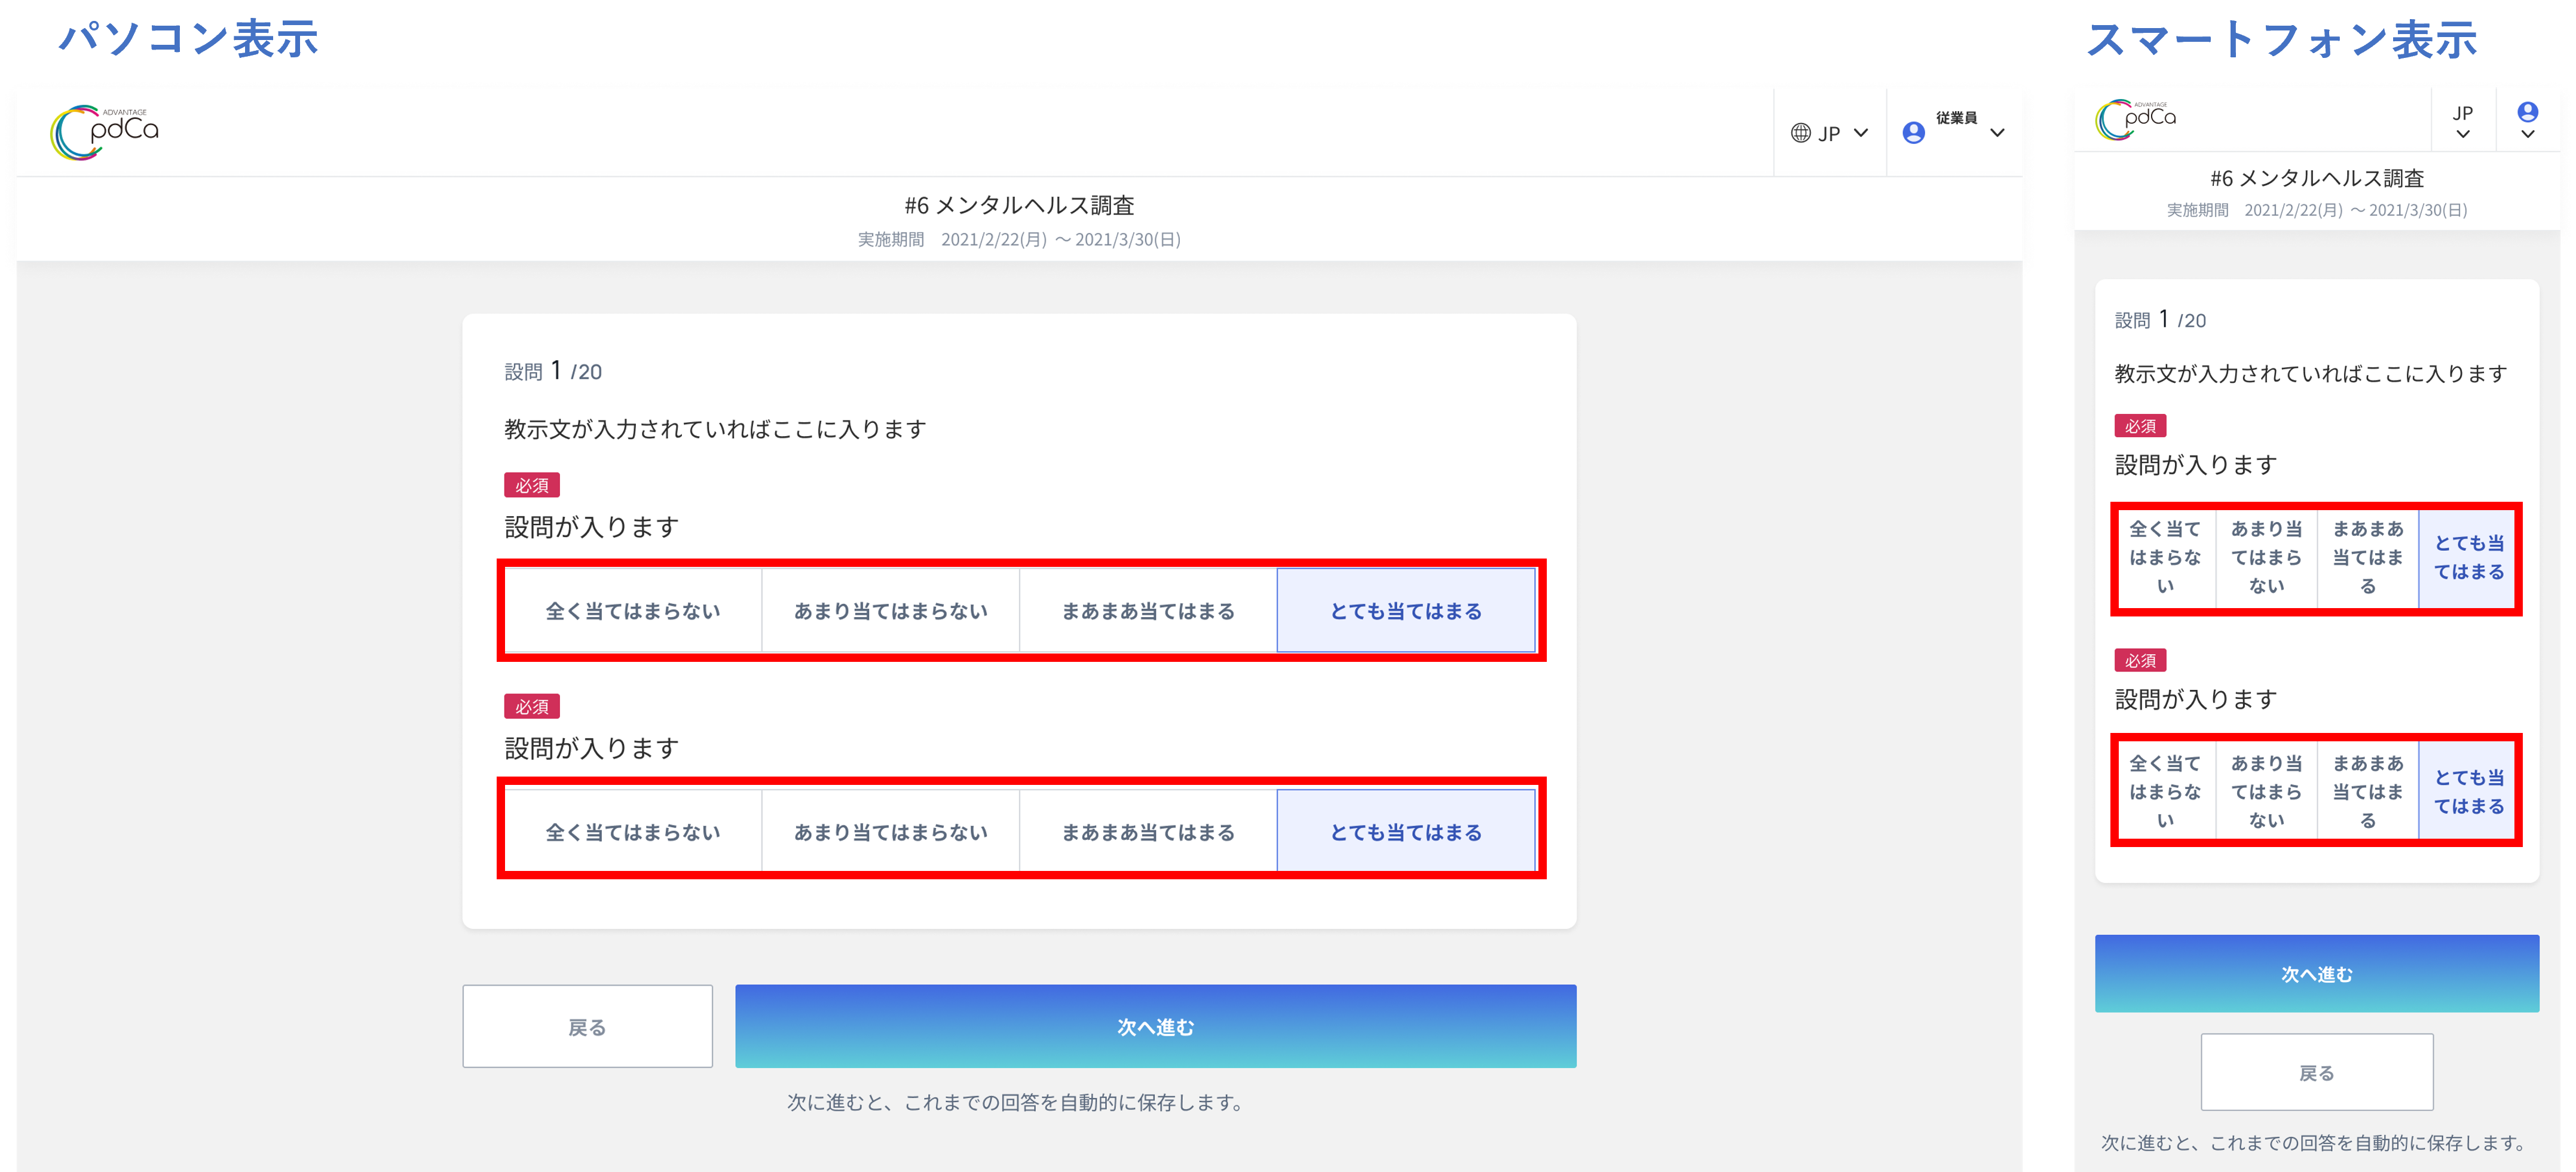Select 全く当てはまらない for second question, desktop view
The height and width of the screenshot is (1172, 2576).
[633, 832]
